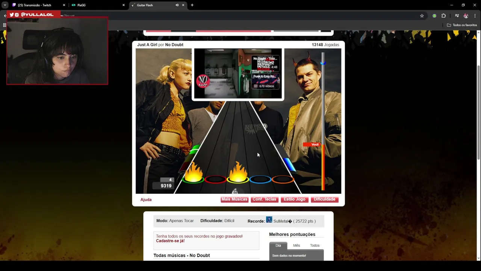Hit the orange fret button
Image resolution: width=481 pixels, height=271 pixels.
283,180
